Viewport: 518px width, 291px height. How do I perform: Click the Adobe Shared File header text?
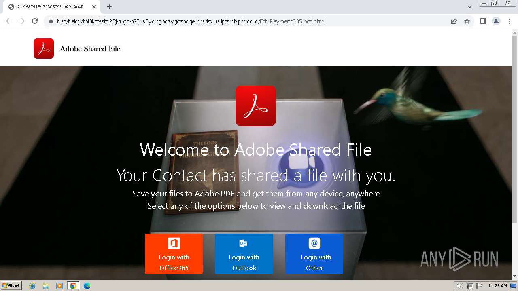coord(90,49)
